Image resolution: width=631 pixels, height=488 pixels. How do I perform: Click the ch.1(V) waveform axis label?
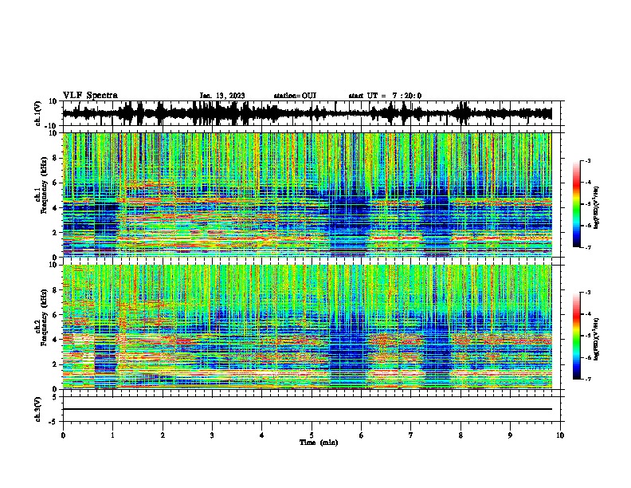coord(38,113)
